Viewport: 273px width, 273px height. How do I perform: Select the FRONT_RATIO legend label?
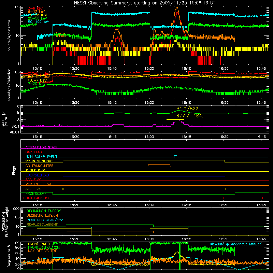click(x=39, y=244)
